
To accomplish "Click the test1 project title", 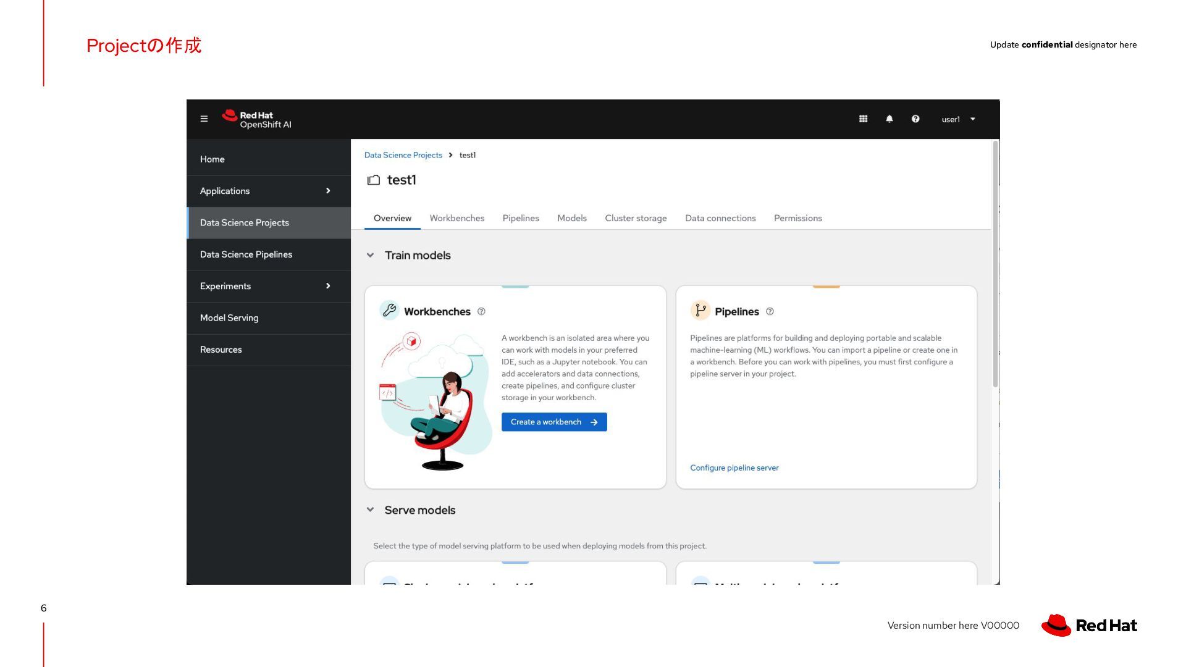I will tap(402, 180).
